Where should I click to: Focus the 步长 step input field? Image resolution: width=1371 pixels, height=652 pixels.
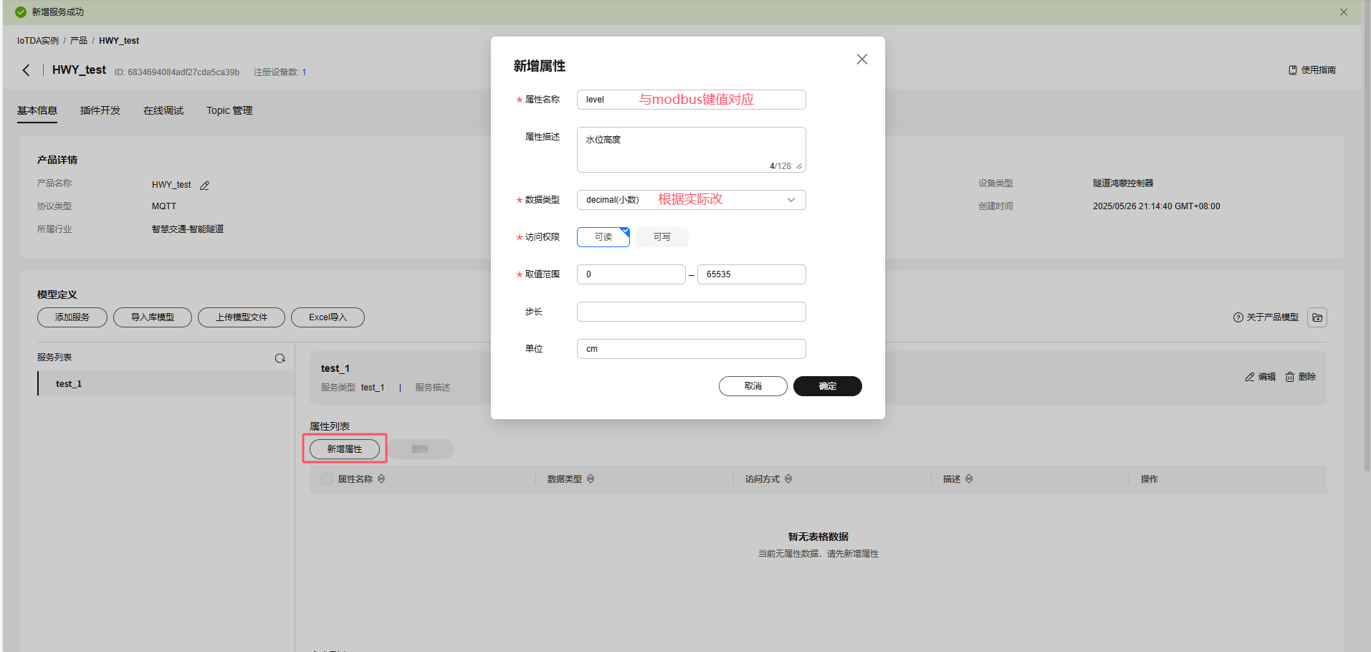(692, 312)
